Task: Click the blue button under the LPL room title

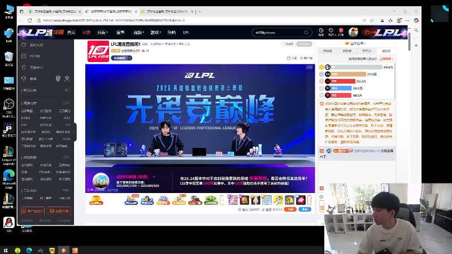Action: click(x=121, y=58)
